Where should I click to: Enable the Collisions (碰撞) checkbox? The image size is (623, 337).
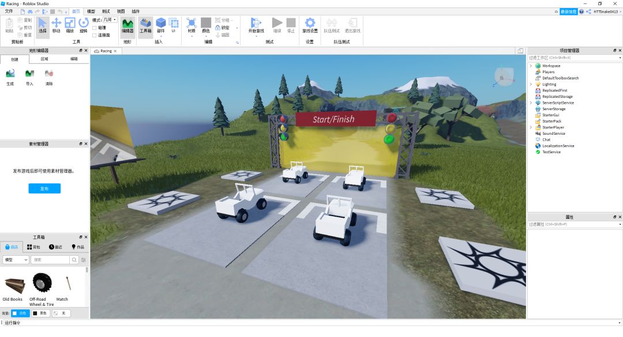95,28
